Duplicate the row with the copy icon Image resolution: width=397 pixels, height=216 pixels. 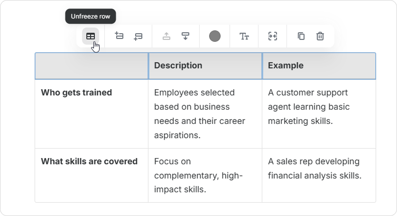pyautogui.click(x=301, y=36)
